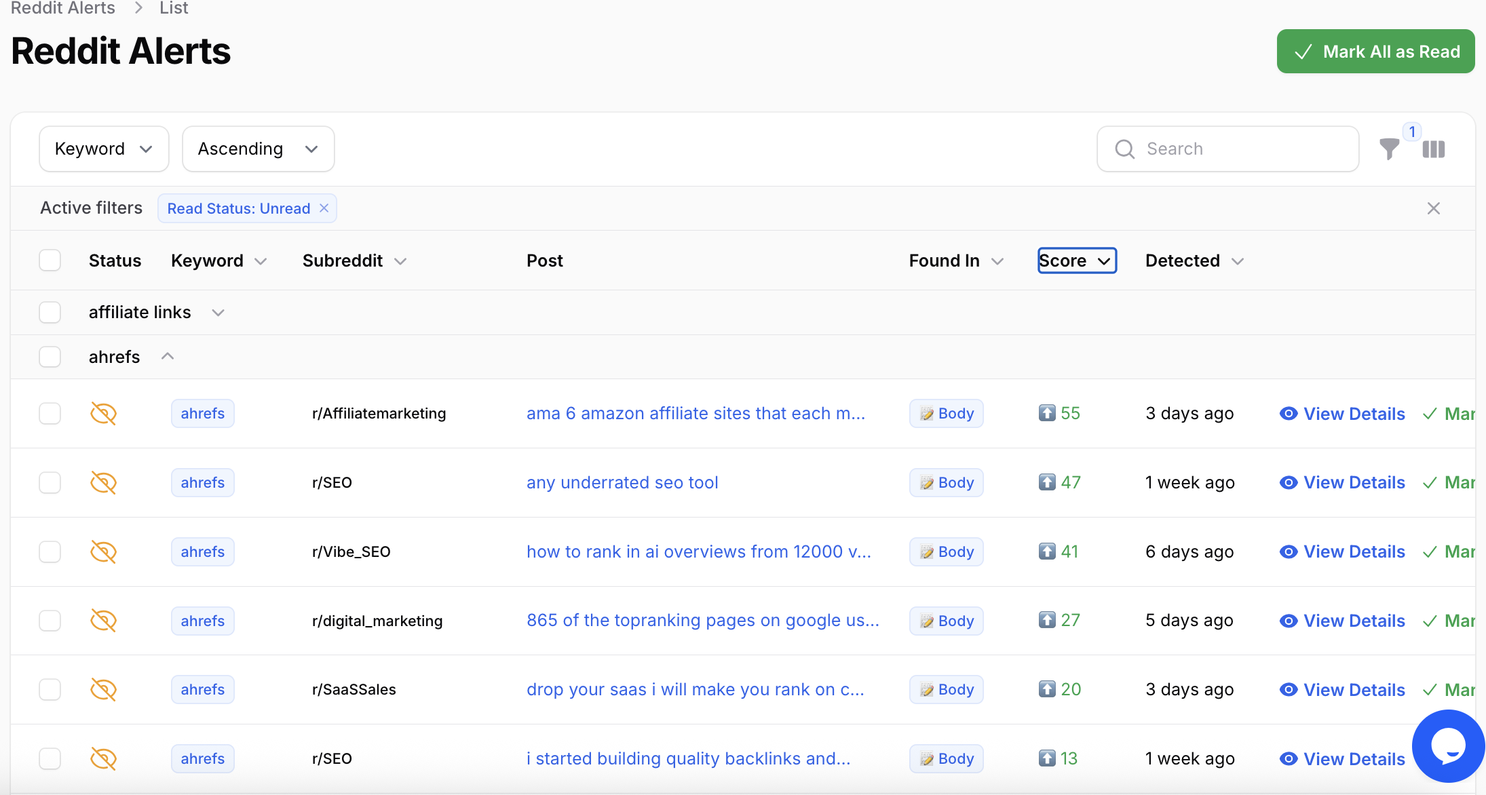Click the Reddit Alerts breadcrumb

[62, 8]
